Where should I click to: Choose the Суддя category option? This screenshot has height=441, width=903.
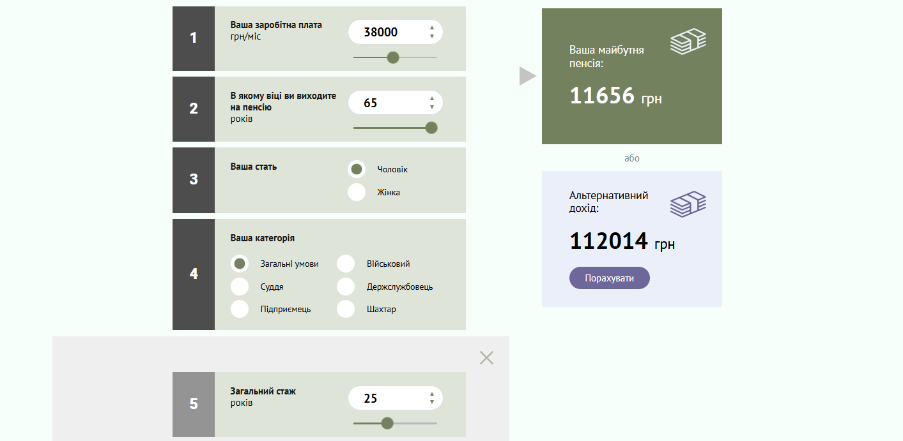click(x=240, y=287)
